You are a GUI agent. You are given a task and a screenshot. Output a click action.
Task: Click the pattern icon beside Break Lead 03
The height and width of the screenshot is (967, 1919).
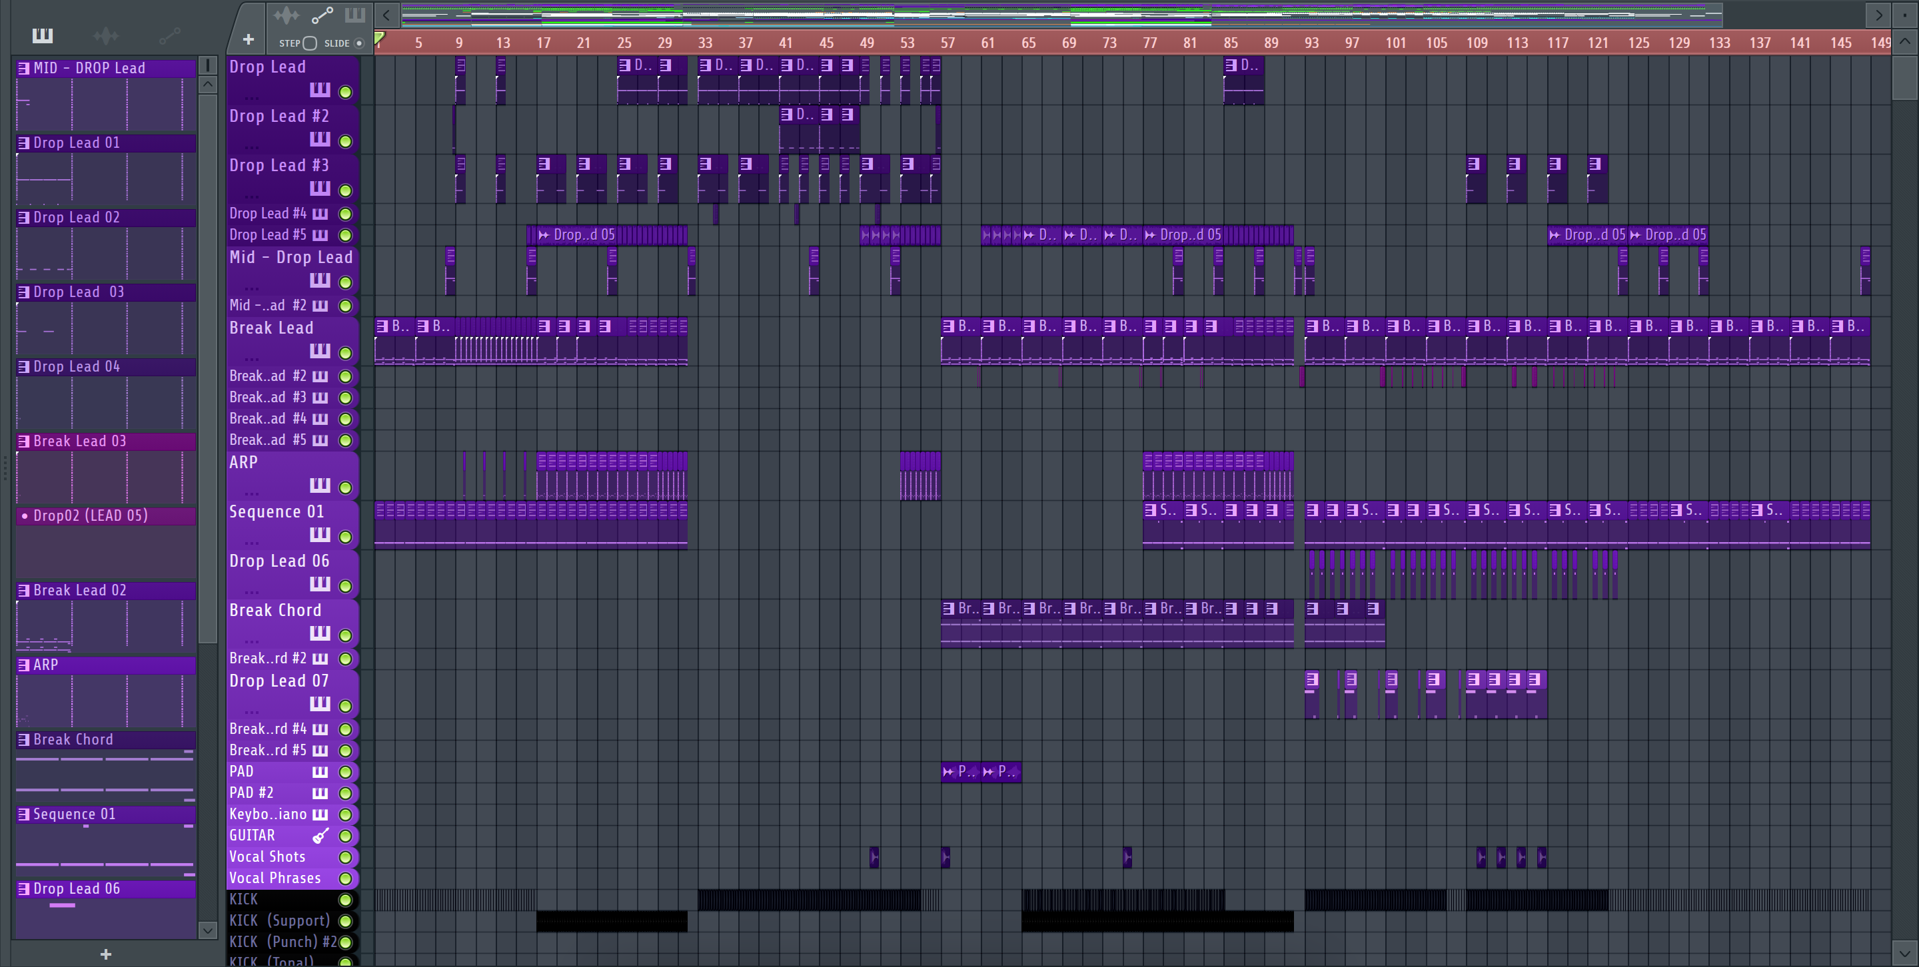(x=23, y=441)
